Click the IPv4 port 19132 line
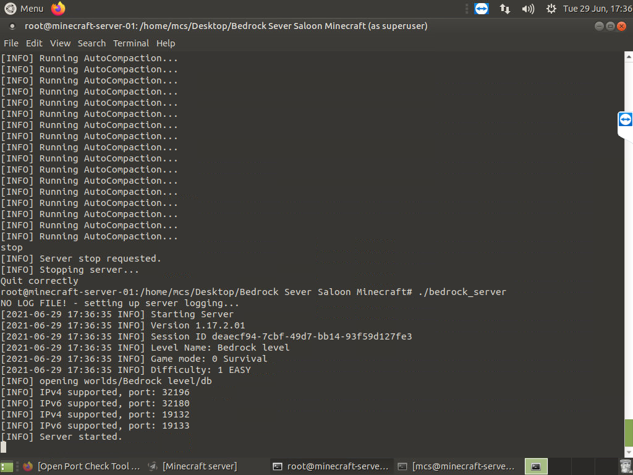This screenshot has width=633, height=475. 95,415
